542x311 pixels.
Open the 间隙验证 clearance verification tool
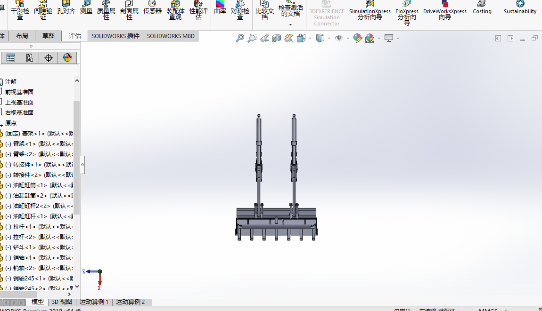pos(43,10)
